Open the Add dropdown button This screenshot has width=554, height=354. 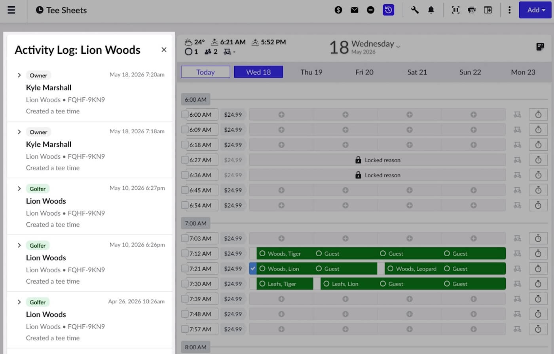pyautogui.click(x=535, y=10)
